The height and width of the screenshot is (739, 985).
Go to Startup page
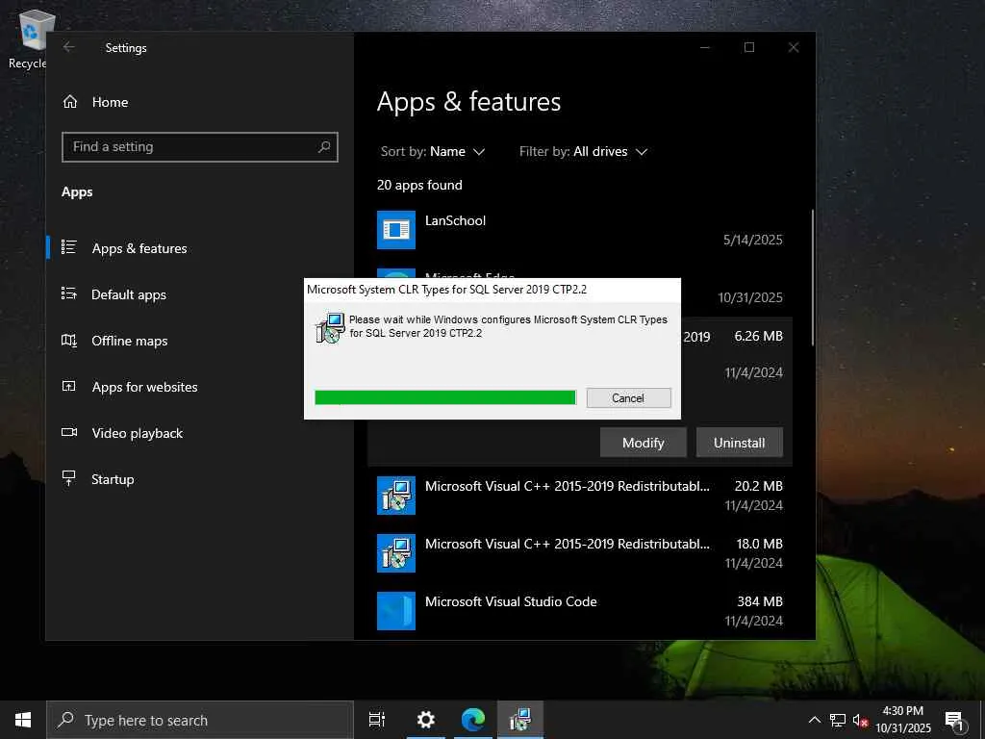pyautogui.click(x=113, y=479)
